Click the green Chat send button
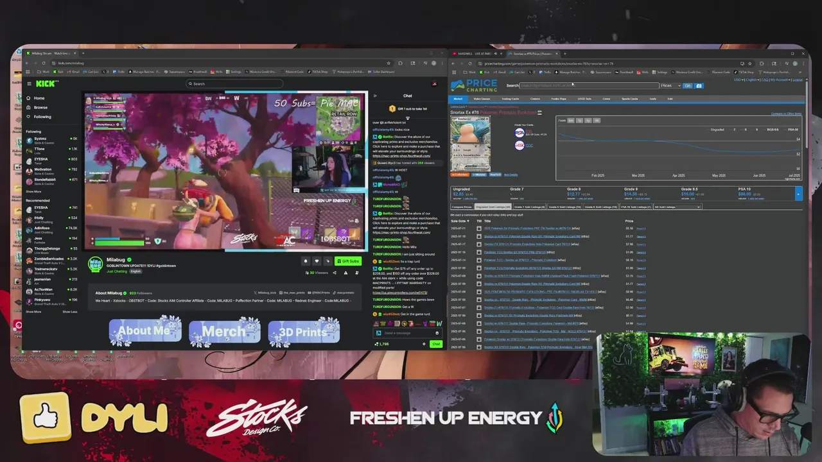The image size is (822, 462). pos(436,344)
